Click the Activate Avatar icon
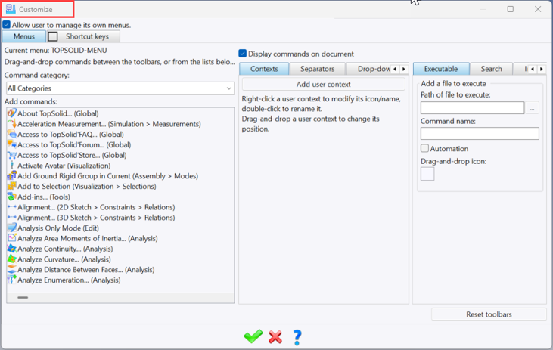Viewport: 553px width, 350px height. pyautogui.click(x=12, y=166)
